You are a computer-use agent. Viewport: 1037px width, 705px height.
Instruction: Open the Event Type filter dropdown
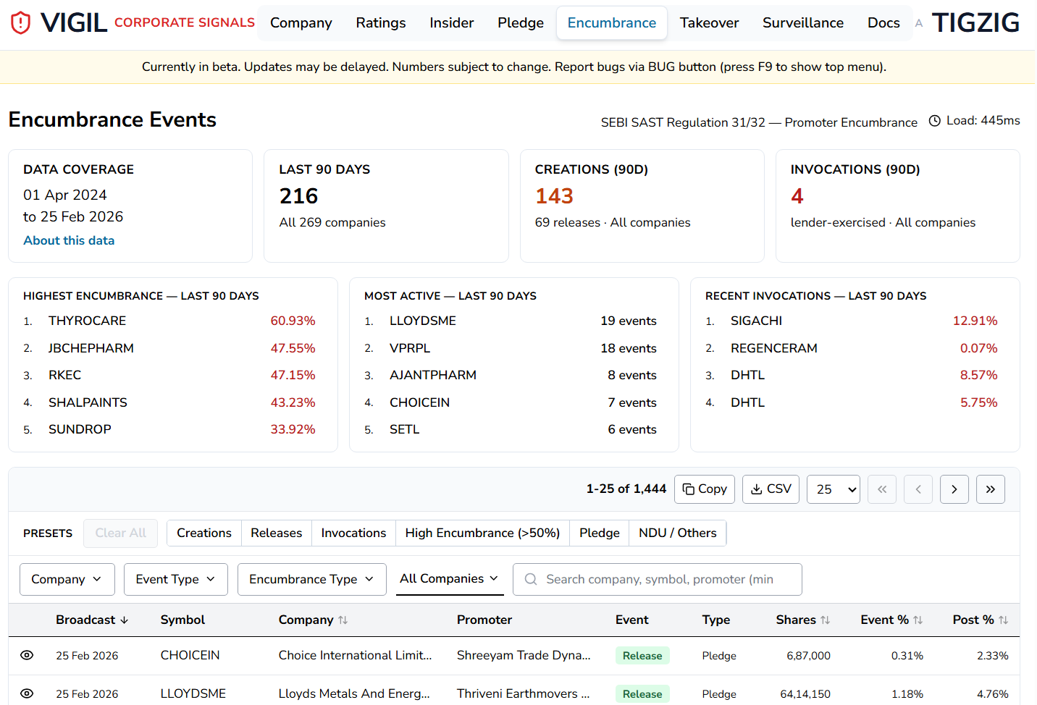point(175,579)
